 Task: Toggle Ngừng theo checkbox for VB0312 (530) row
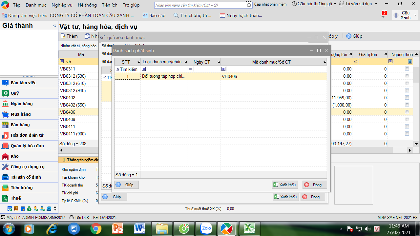click(x=407, y=76)
